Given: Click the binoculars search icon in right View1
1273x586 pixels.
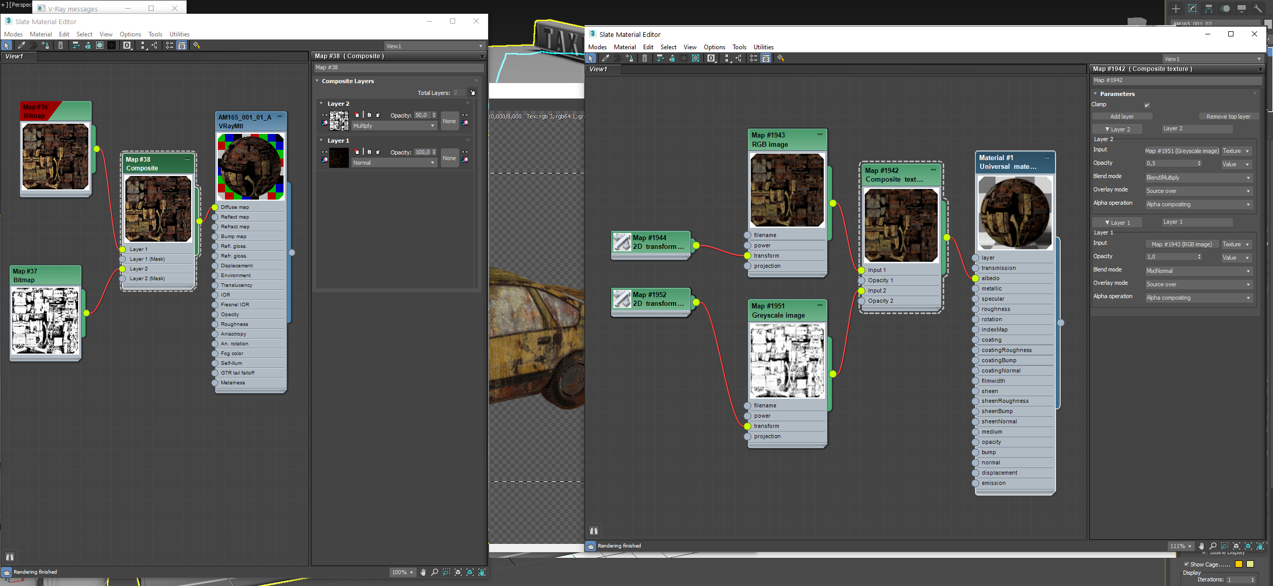Looking at the screenshot, I should [594, 531].
